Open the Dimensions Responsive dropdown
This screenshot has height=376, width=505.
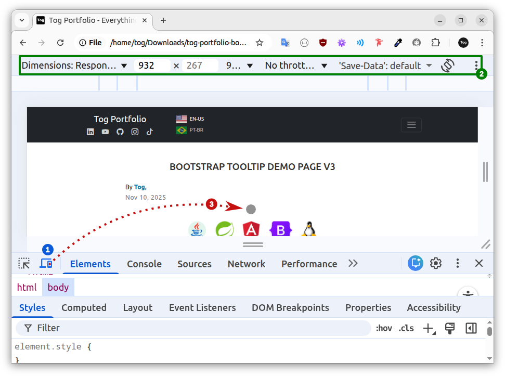pos(74,66)
